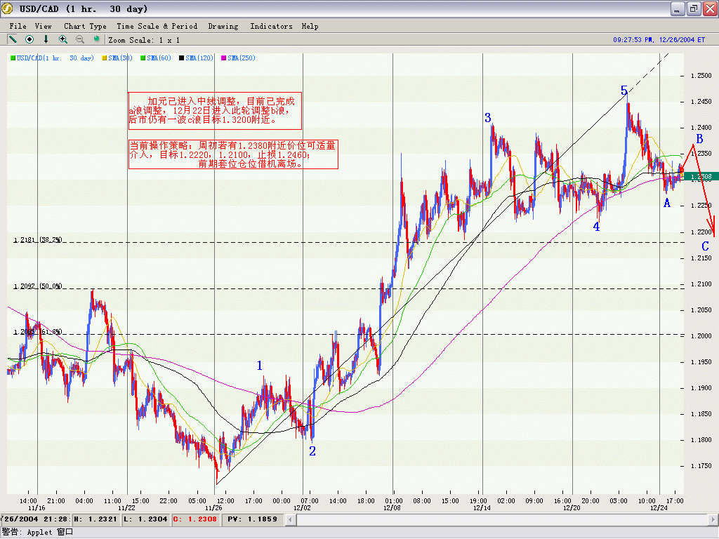Click the red C: 1.2308 close value
The image size is (719, 539).
tap(195, 519)
